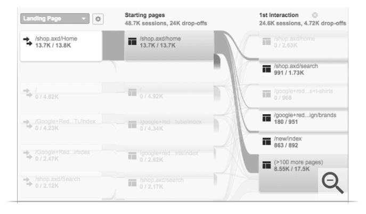366x214 pixels.
Task: Click the /new/index 863 / 892 node
Action: click(303, 142)
